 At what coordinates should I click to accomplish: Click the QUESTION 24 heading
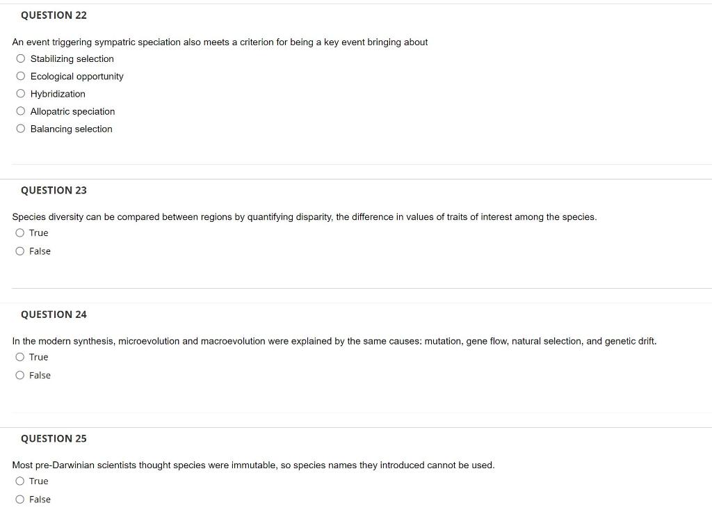click(x=54, y=314)
